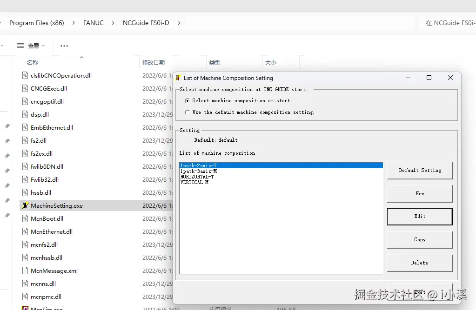Screen dimensions: 476x310
Task: Click the New button
Action: point(420,193)
